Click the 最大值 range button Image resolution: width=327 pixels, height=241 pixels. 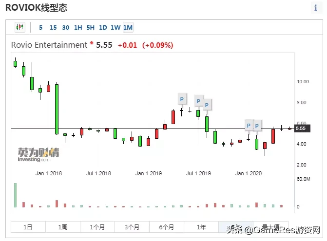[x=270, y=227]
